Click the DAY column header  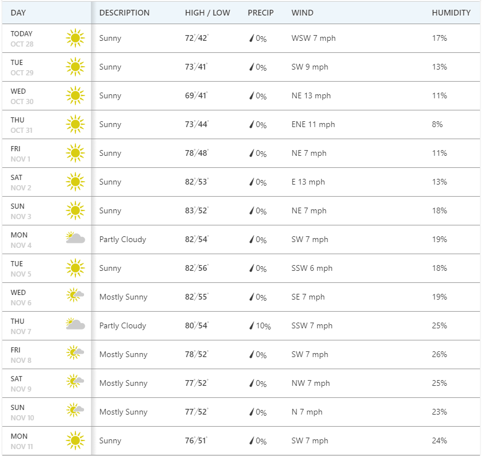18,13
